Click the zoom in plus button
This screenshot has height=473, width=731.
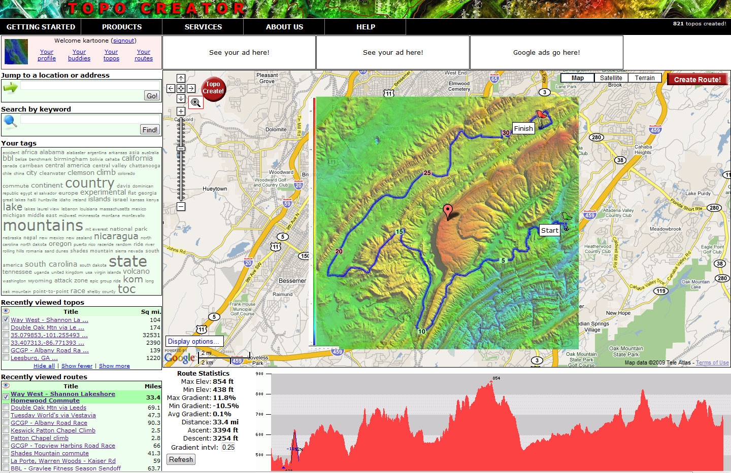181,111
